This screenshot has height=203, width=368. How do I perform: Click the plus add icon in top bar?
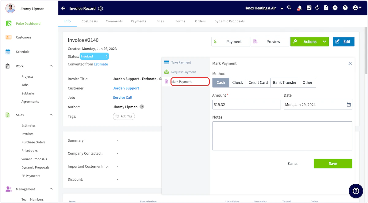click(335, 8)
